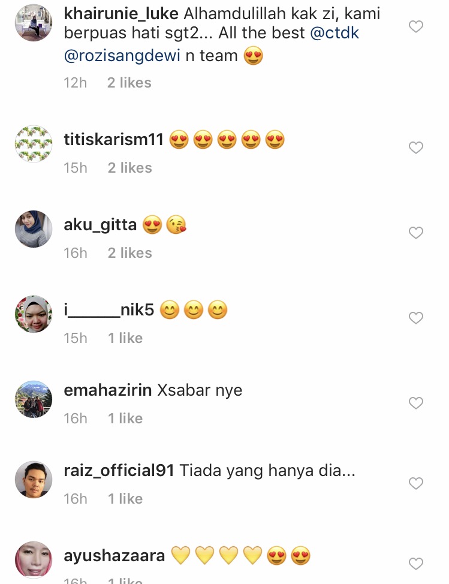Open the @rozisangdewi mention link

coord(122,56)
